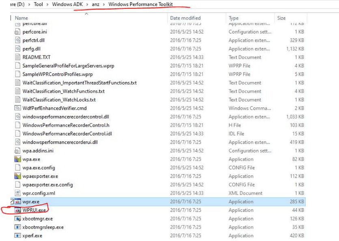Image resolution: width=339 pixels, height=241 pixels.
Task: Click the perfg.dll file icon
Action: coord(17,49)
